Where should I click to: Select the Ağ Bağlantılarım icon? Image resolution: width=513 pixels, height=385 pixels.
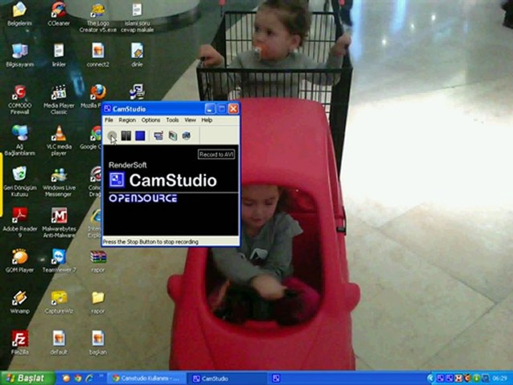click(20, 141)
